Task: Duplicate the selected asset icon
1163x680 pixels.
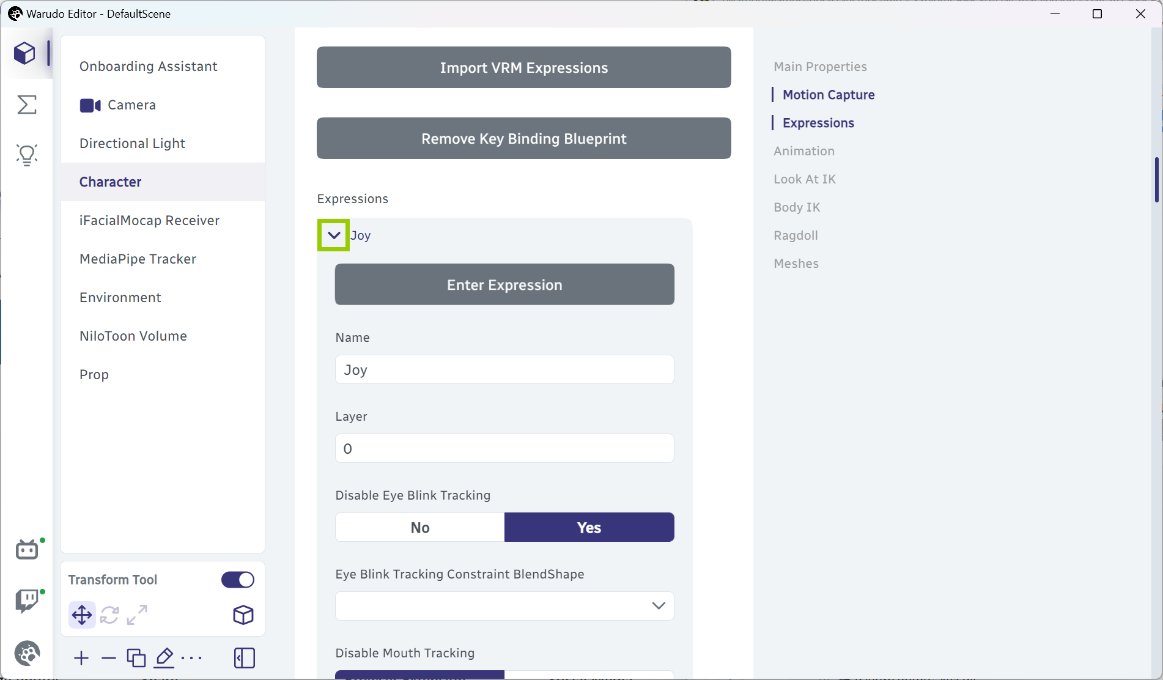Action: tap(136, 658)
